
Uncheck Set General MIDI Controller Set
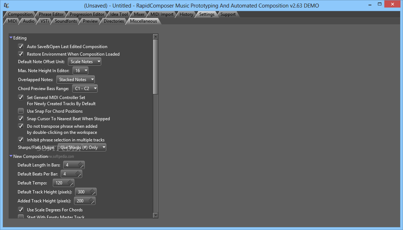pyautogui.click(x=21, y=97)
